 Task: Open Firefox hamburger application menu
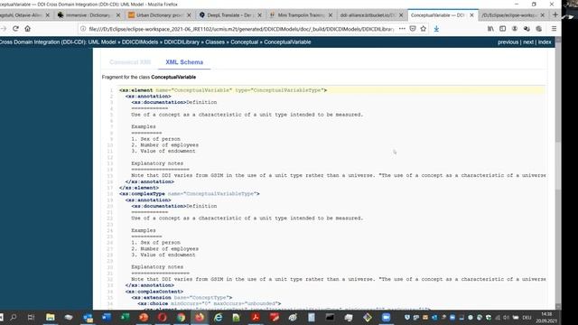click(x=554, y=29)
